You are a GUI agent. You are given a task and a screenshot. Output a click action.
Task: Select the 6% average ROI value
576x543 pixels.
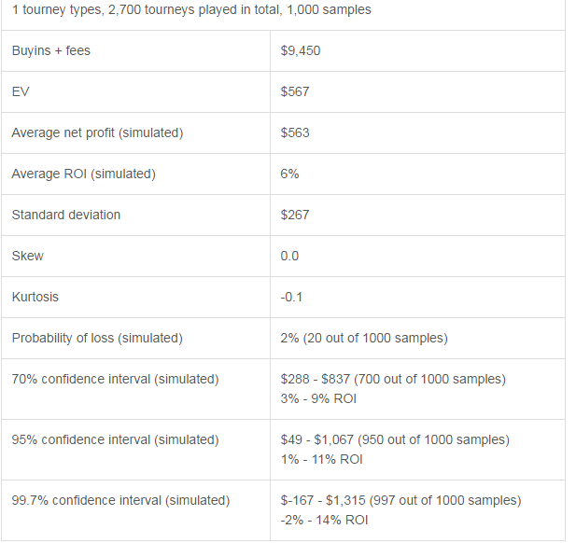tap(289, 174)
